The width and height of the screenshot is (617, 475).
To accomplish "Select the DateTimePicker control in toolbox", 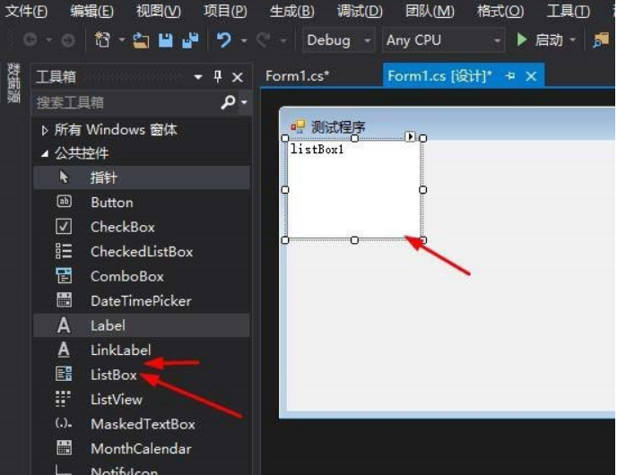I will point(142,301).
